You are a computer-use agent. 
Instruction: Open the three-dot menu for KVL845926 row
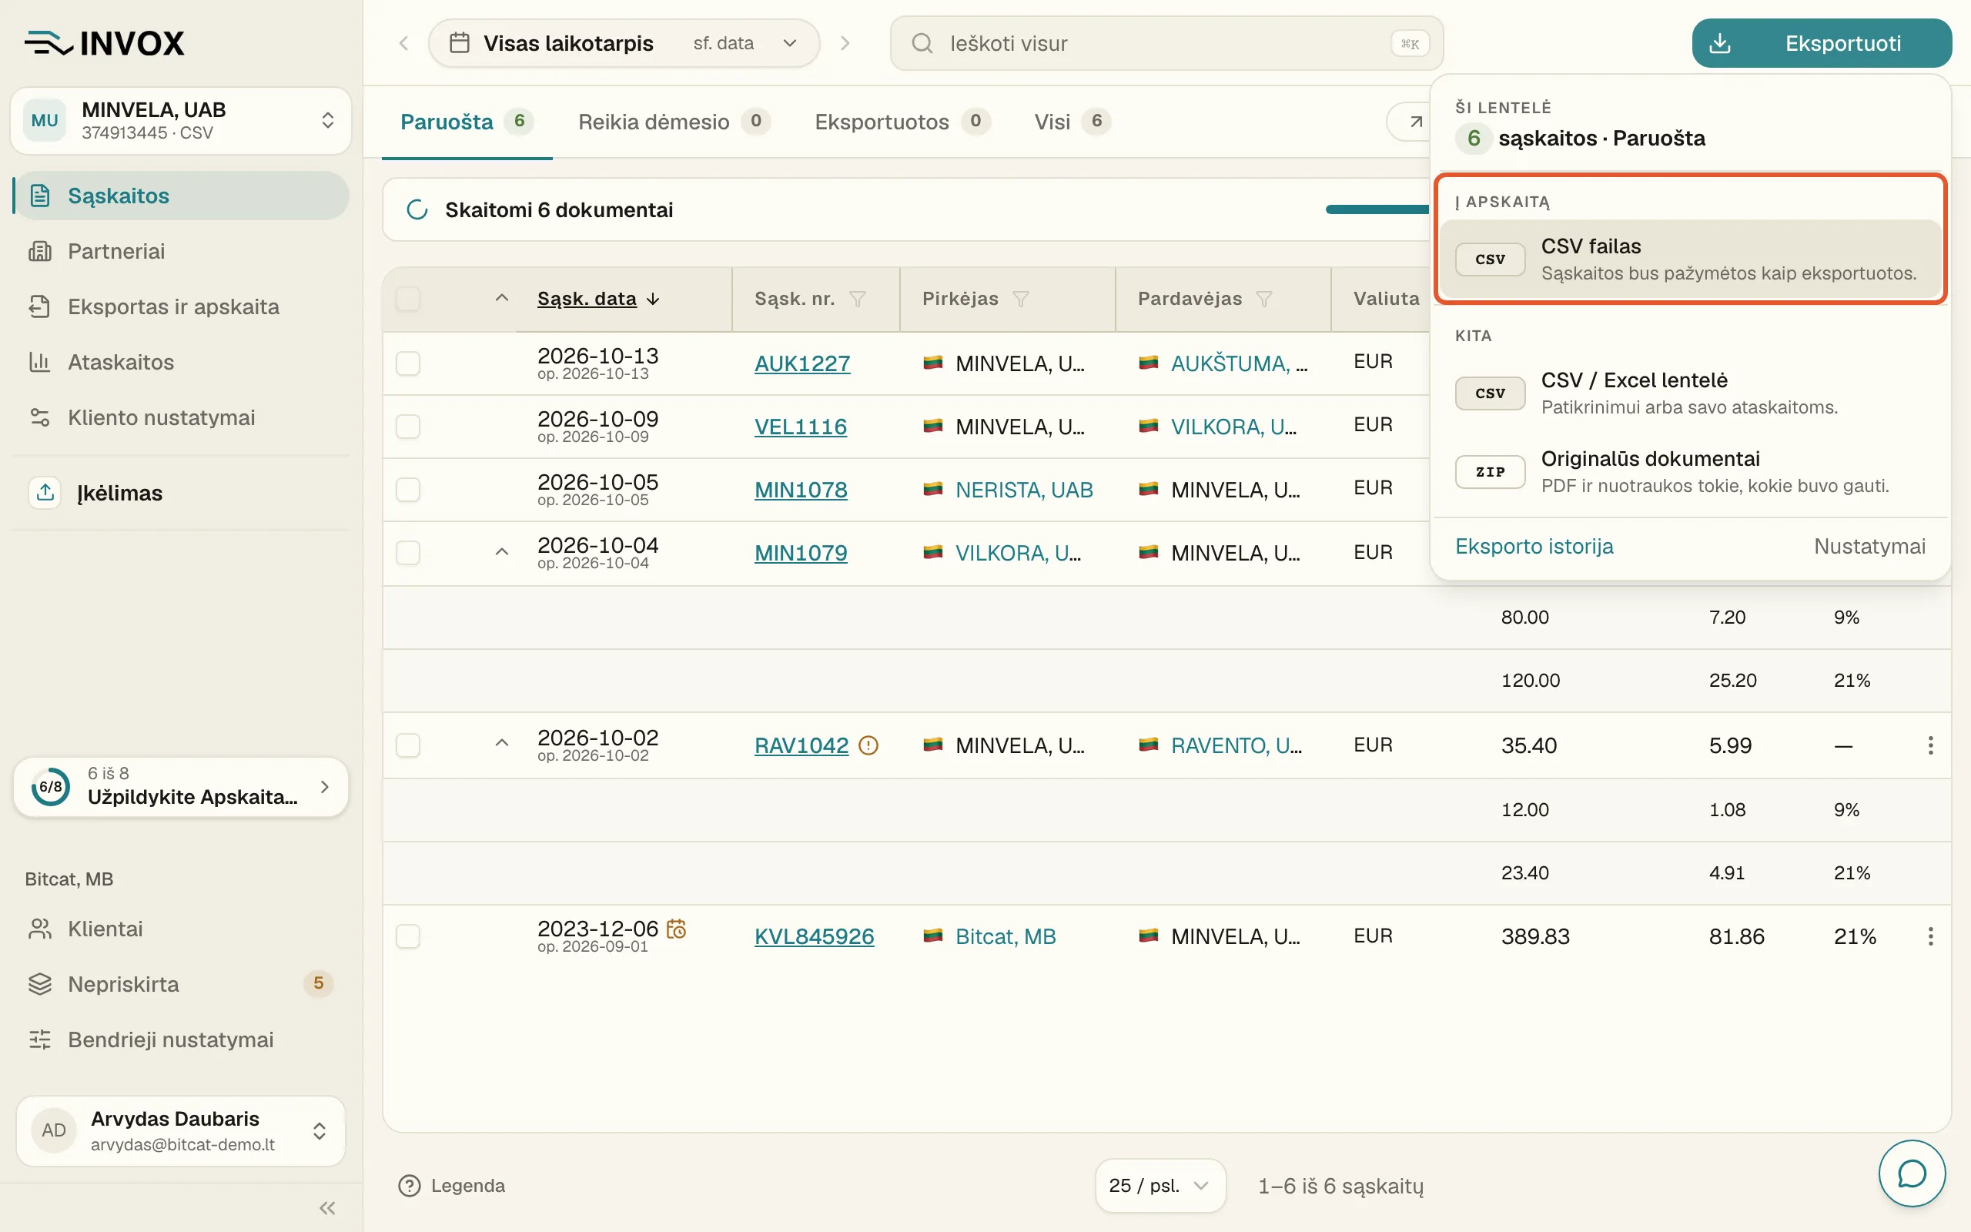click(1929, 936)
